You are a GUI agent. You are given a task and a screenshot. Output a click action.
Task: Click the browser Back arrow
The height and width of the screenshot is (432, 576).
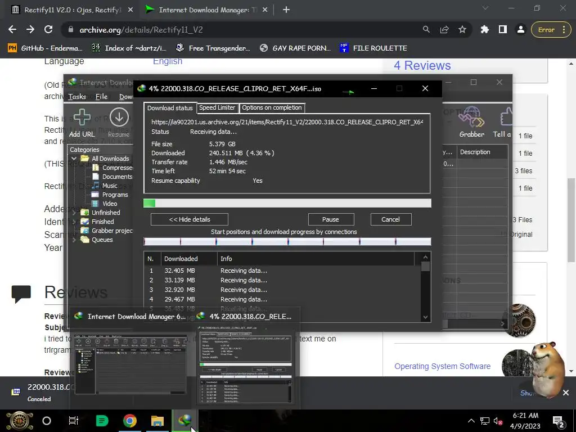click(x=12, y=30)
